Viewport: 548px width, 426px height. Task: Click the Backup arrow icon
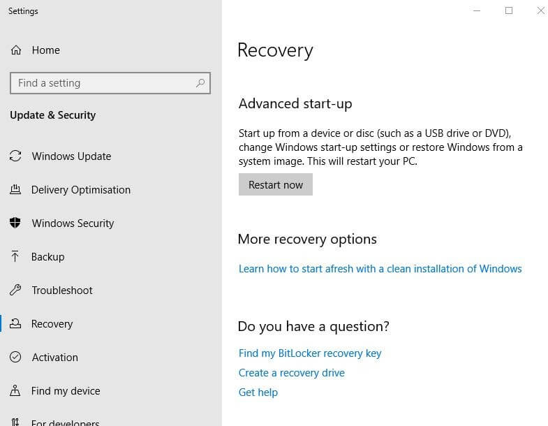click(x=15, y=257)
